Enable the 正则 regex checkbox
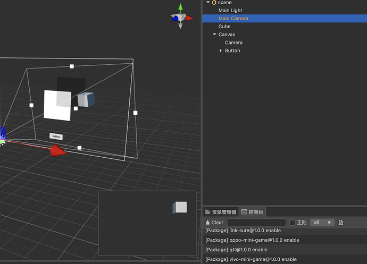The height and width of the screenshot is (264, 367). coord(292,223)
